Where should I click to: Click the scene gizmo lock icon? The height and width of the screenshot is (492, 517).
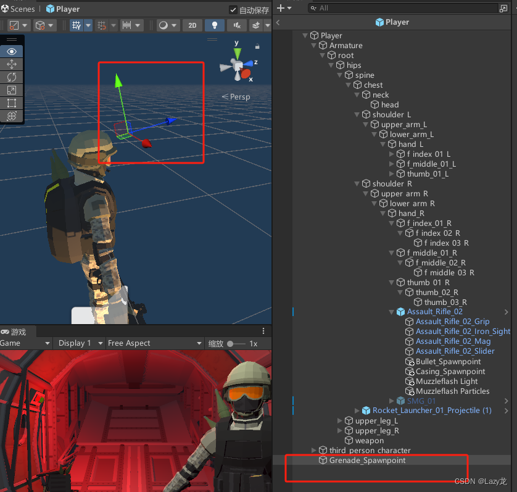[x=257, y=46]
